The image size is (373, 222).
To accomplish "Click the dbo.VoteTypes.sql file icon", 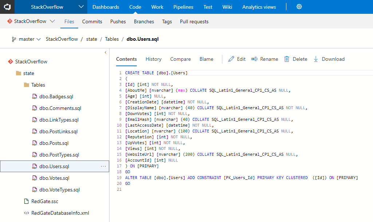I will click(35, 190).
